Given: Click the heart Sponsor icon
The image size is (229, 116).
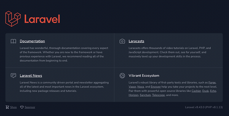Looking at the screenshot, I should click(x=22, y=107).
